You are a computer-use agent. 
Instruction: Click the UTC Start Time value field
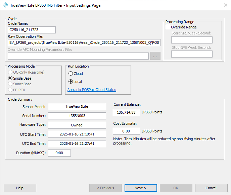click(x=77, y=134)
